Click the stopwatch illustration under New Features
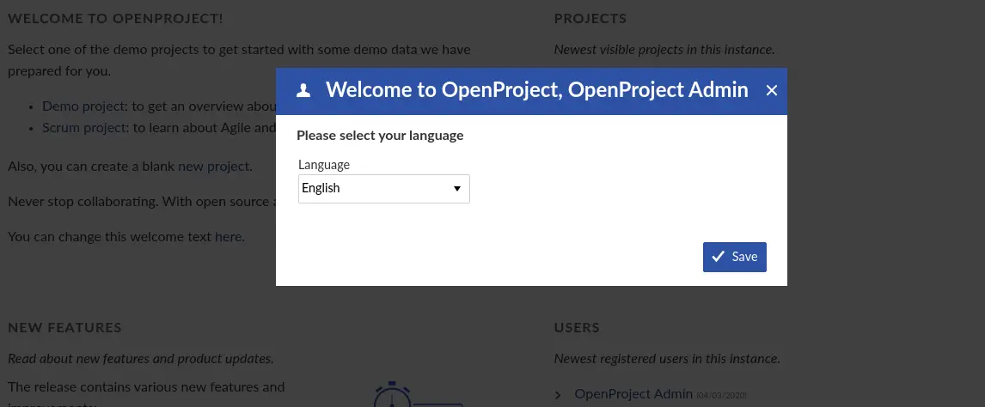The image size is (985, 407). (418, 394)
